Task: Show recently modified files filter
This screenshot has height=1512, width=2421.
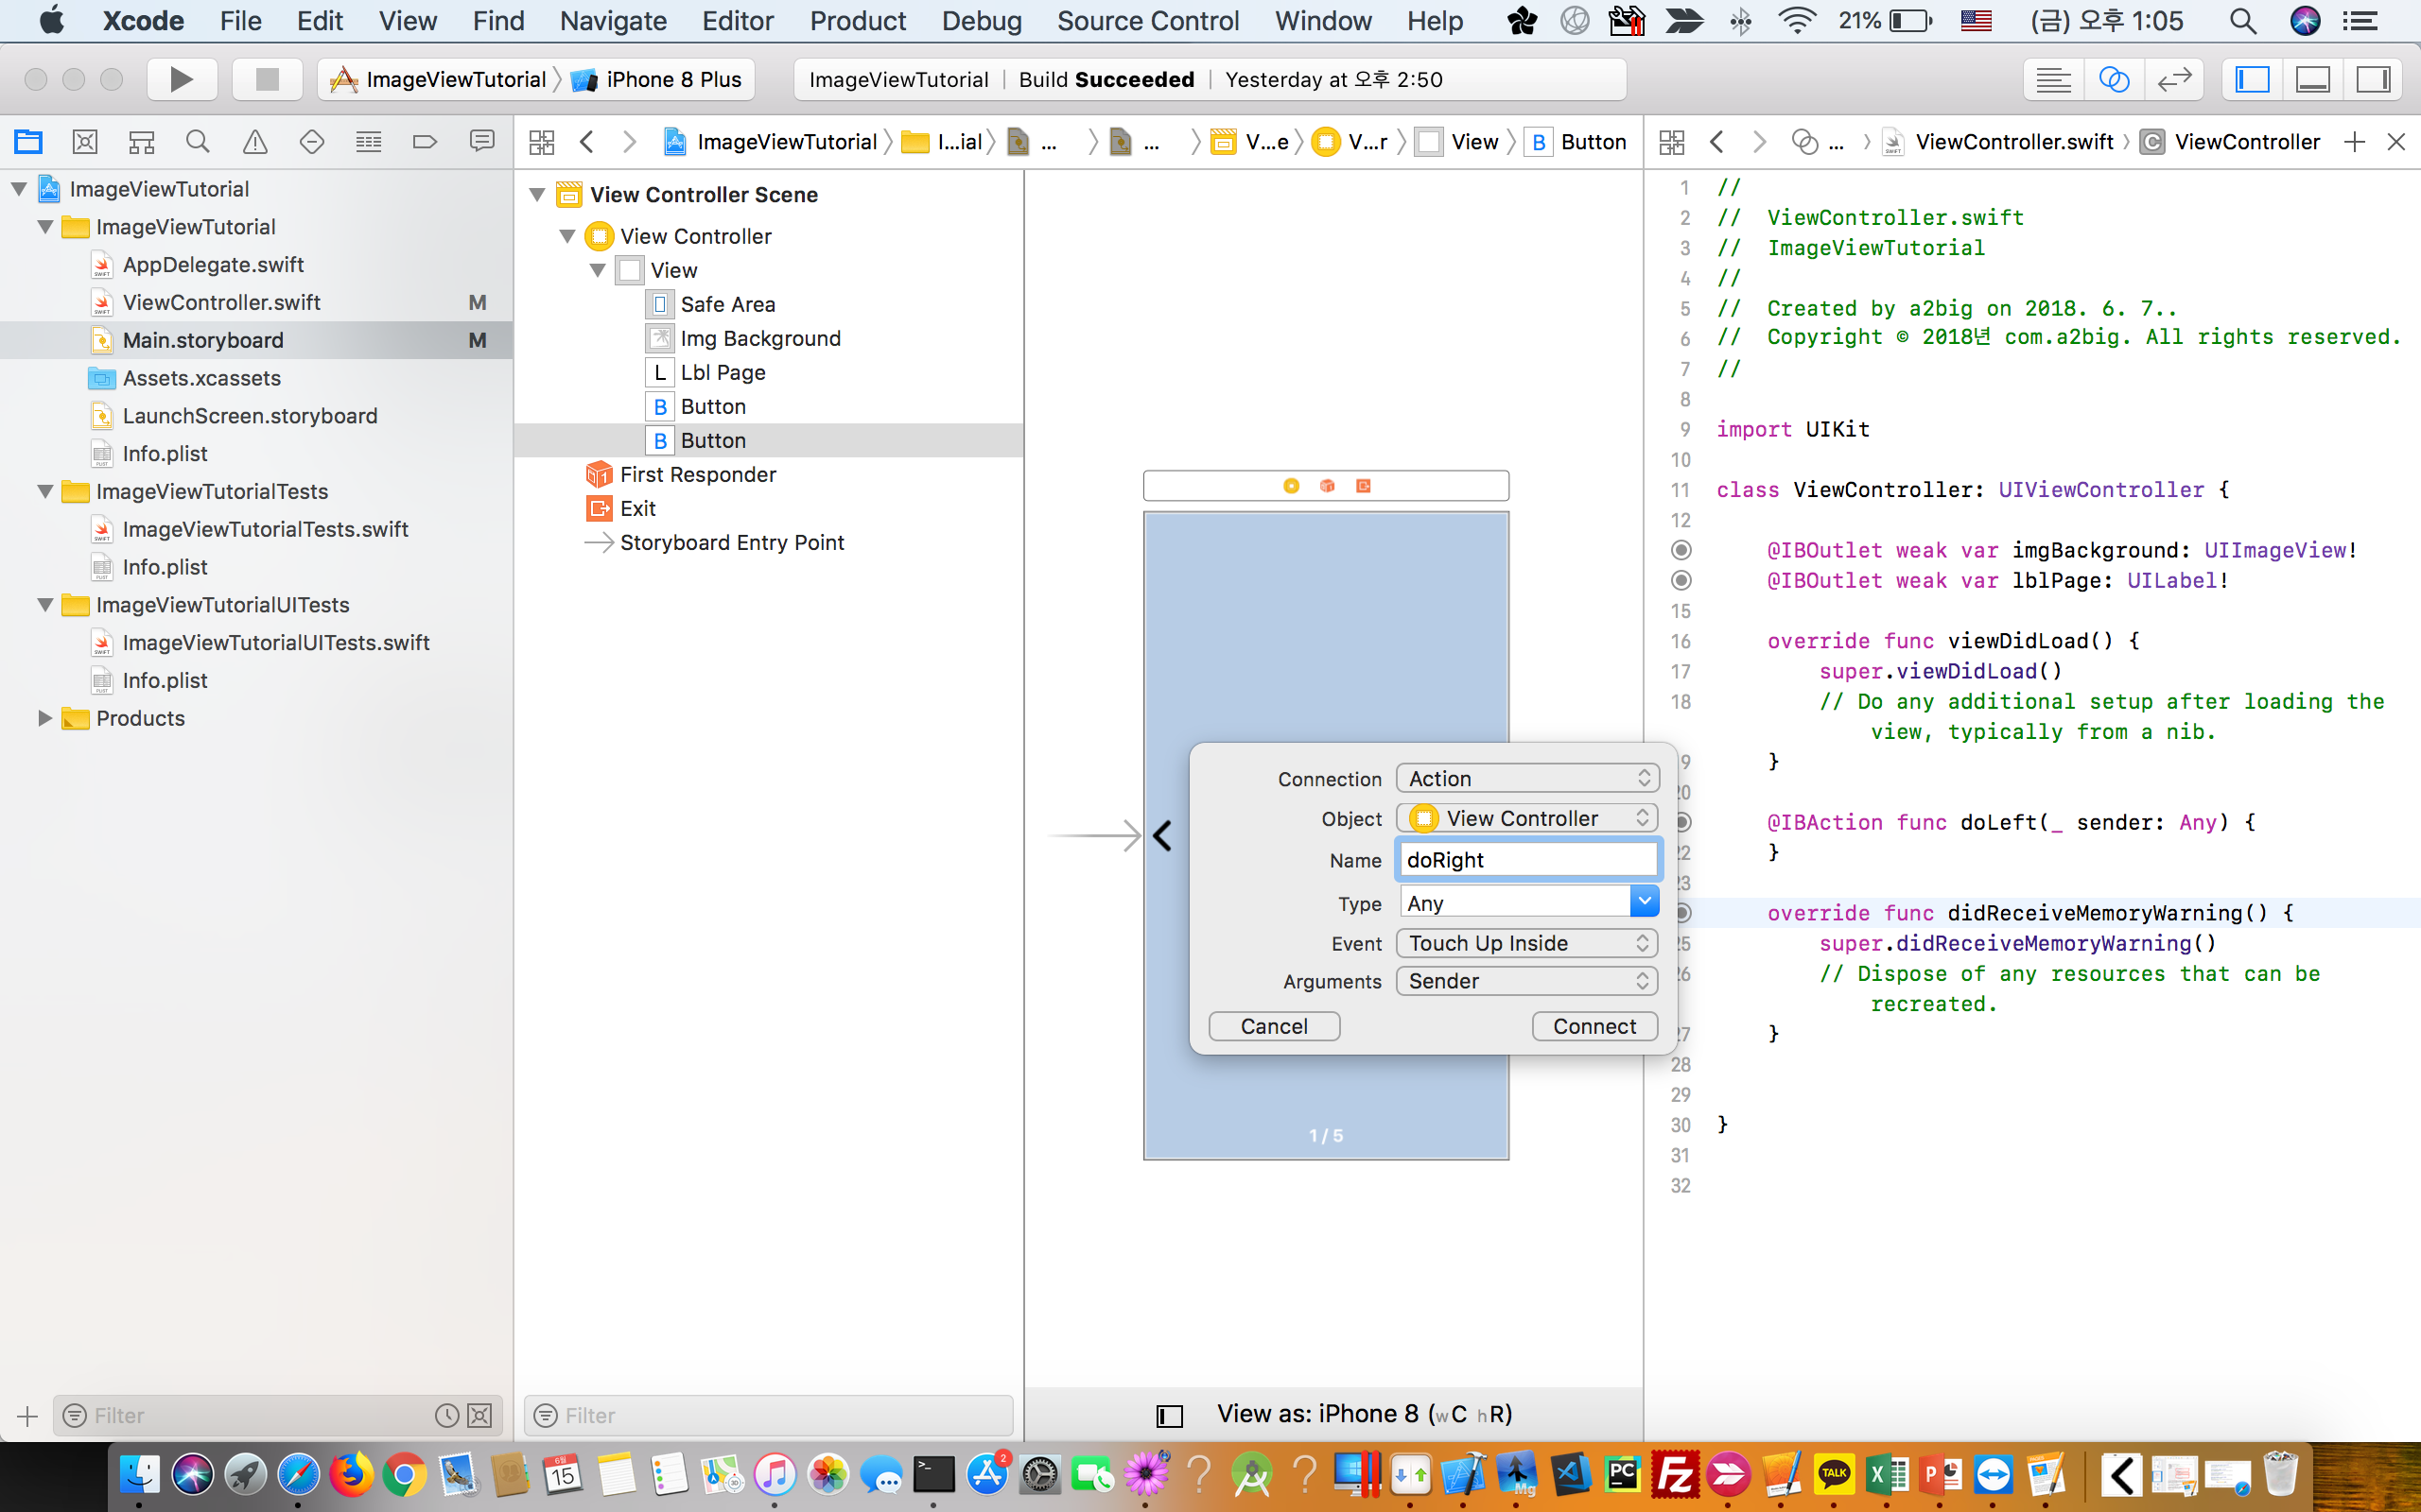Action: [x=447, y=1415]
